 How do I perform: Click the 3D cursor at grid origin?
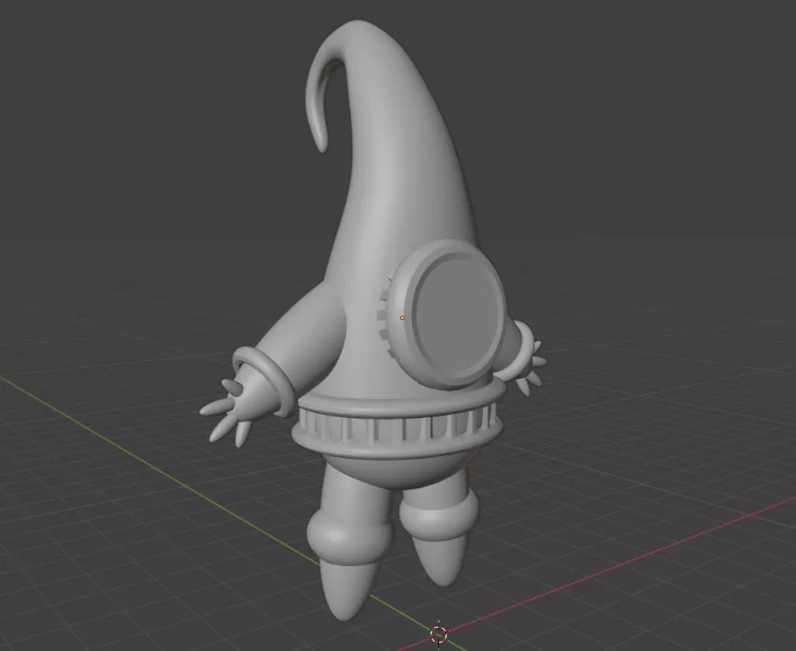coord(439,633)
